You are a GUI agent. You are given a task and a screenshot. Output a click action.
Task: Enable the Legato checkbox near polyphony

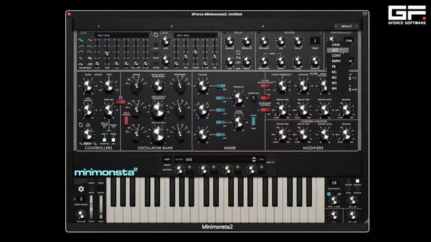coord(357,181)
